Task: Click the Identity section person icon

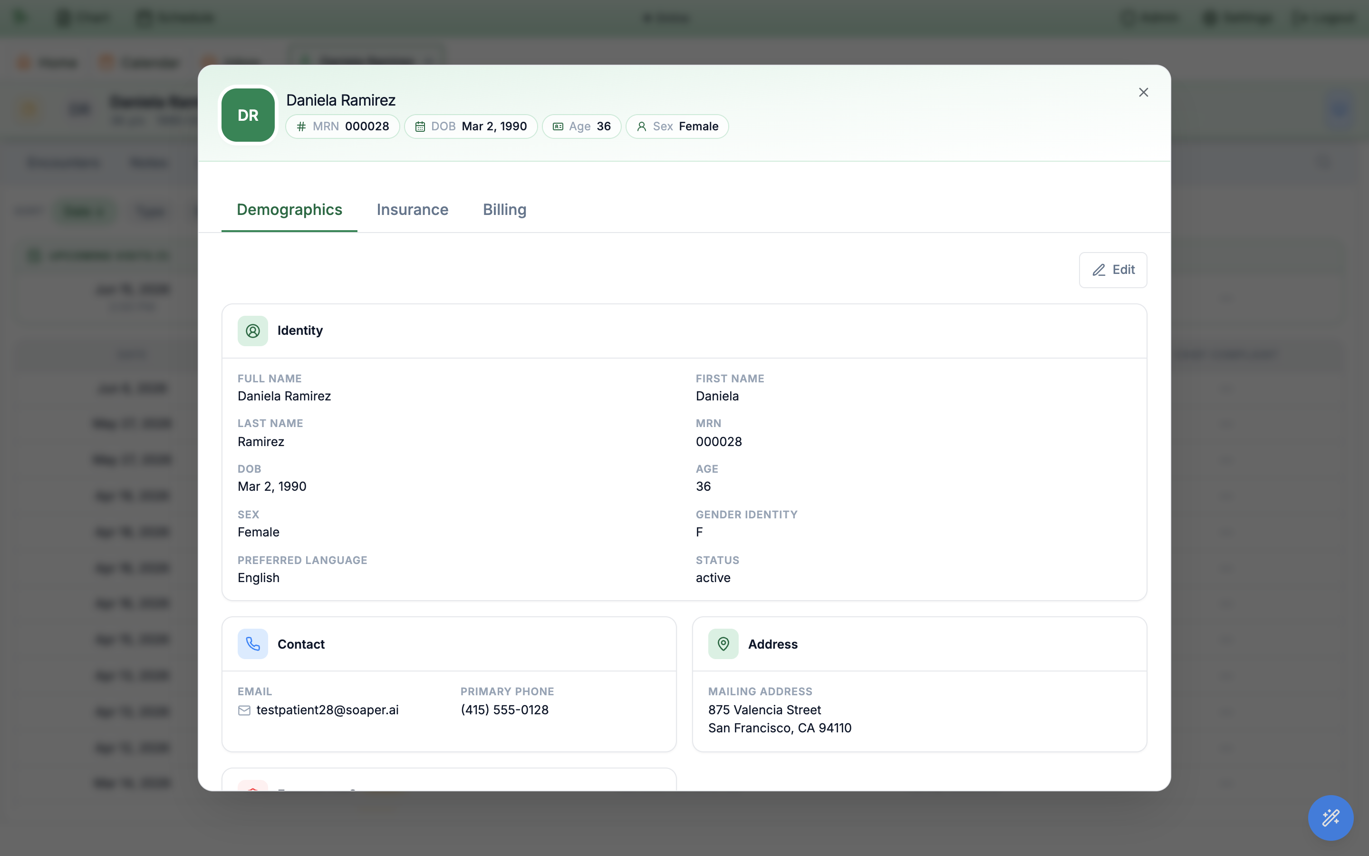Action: coord(253,331)
